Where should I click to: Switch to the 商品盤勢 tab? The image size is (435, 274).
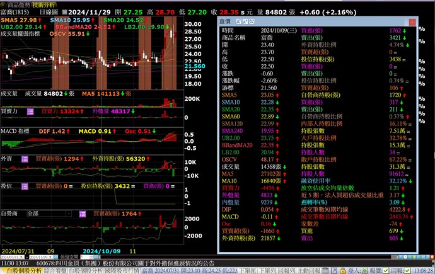(20, 3)
